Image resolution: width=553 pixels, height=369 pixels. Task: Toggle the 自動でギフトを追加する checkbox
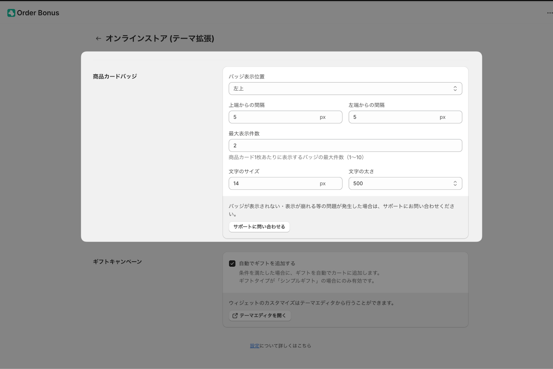click(232, 264)
